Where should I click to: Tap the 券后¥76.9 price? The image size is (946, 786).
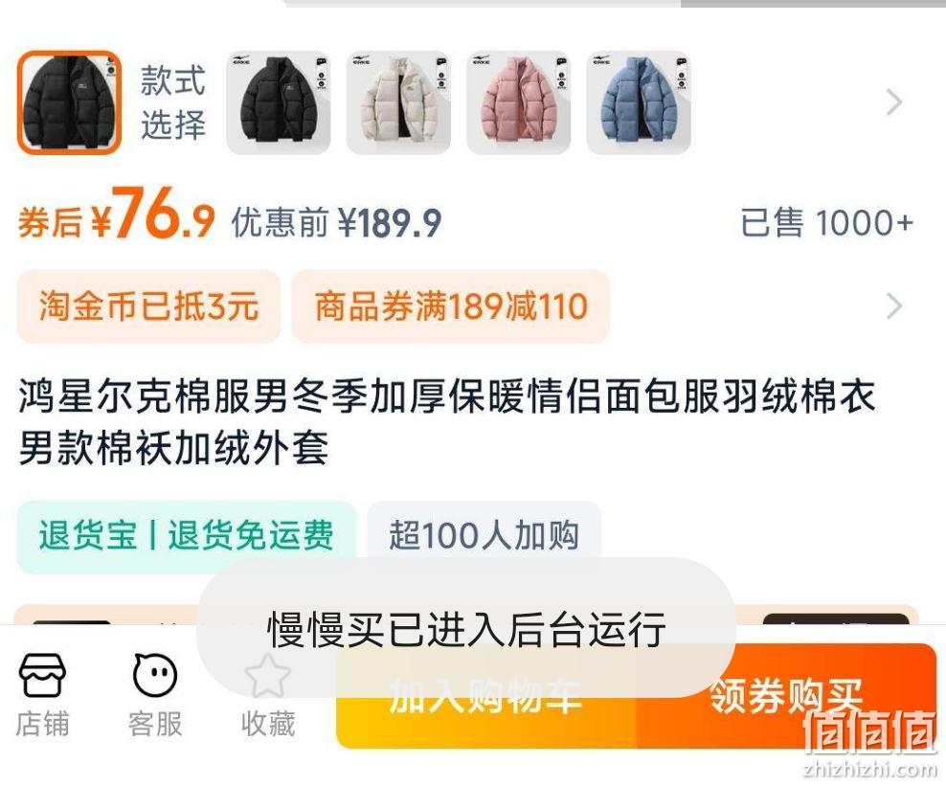point(116,214)
